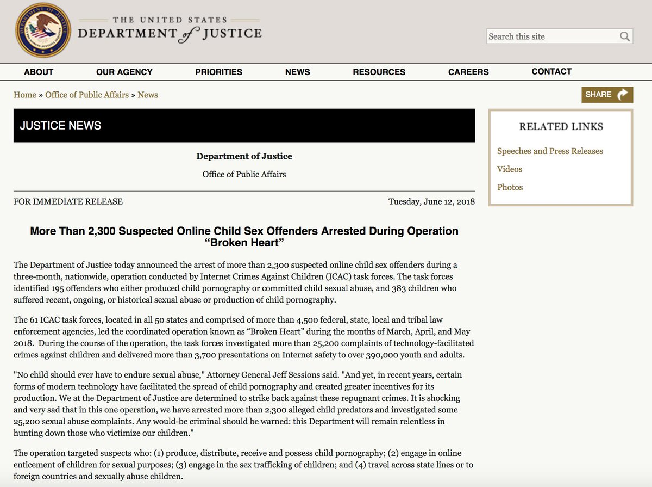Open the Videos related link
Image resolution: width=652 pixels, height=487 pixels.
pos(510,169)
